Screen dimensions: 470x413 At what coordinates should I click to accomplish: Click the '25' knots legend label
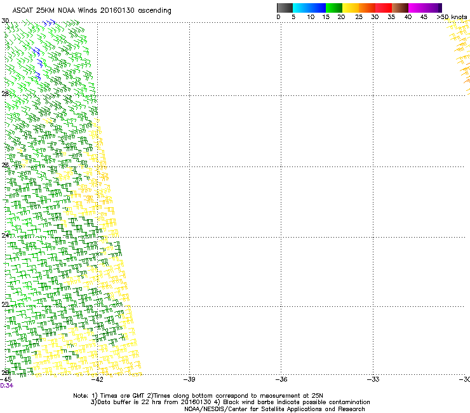[359, 17]
